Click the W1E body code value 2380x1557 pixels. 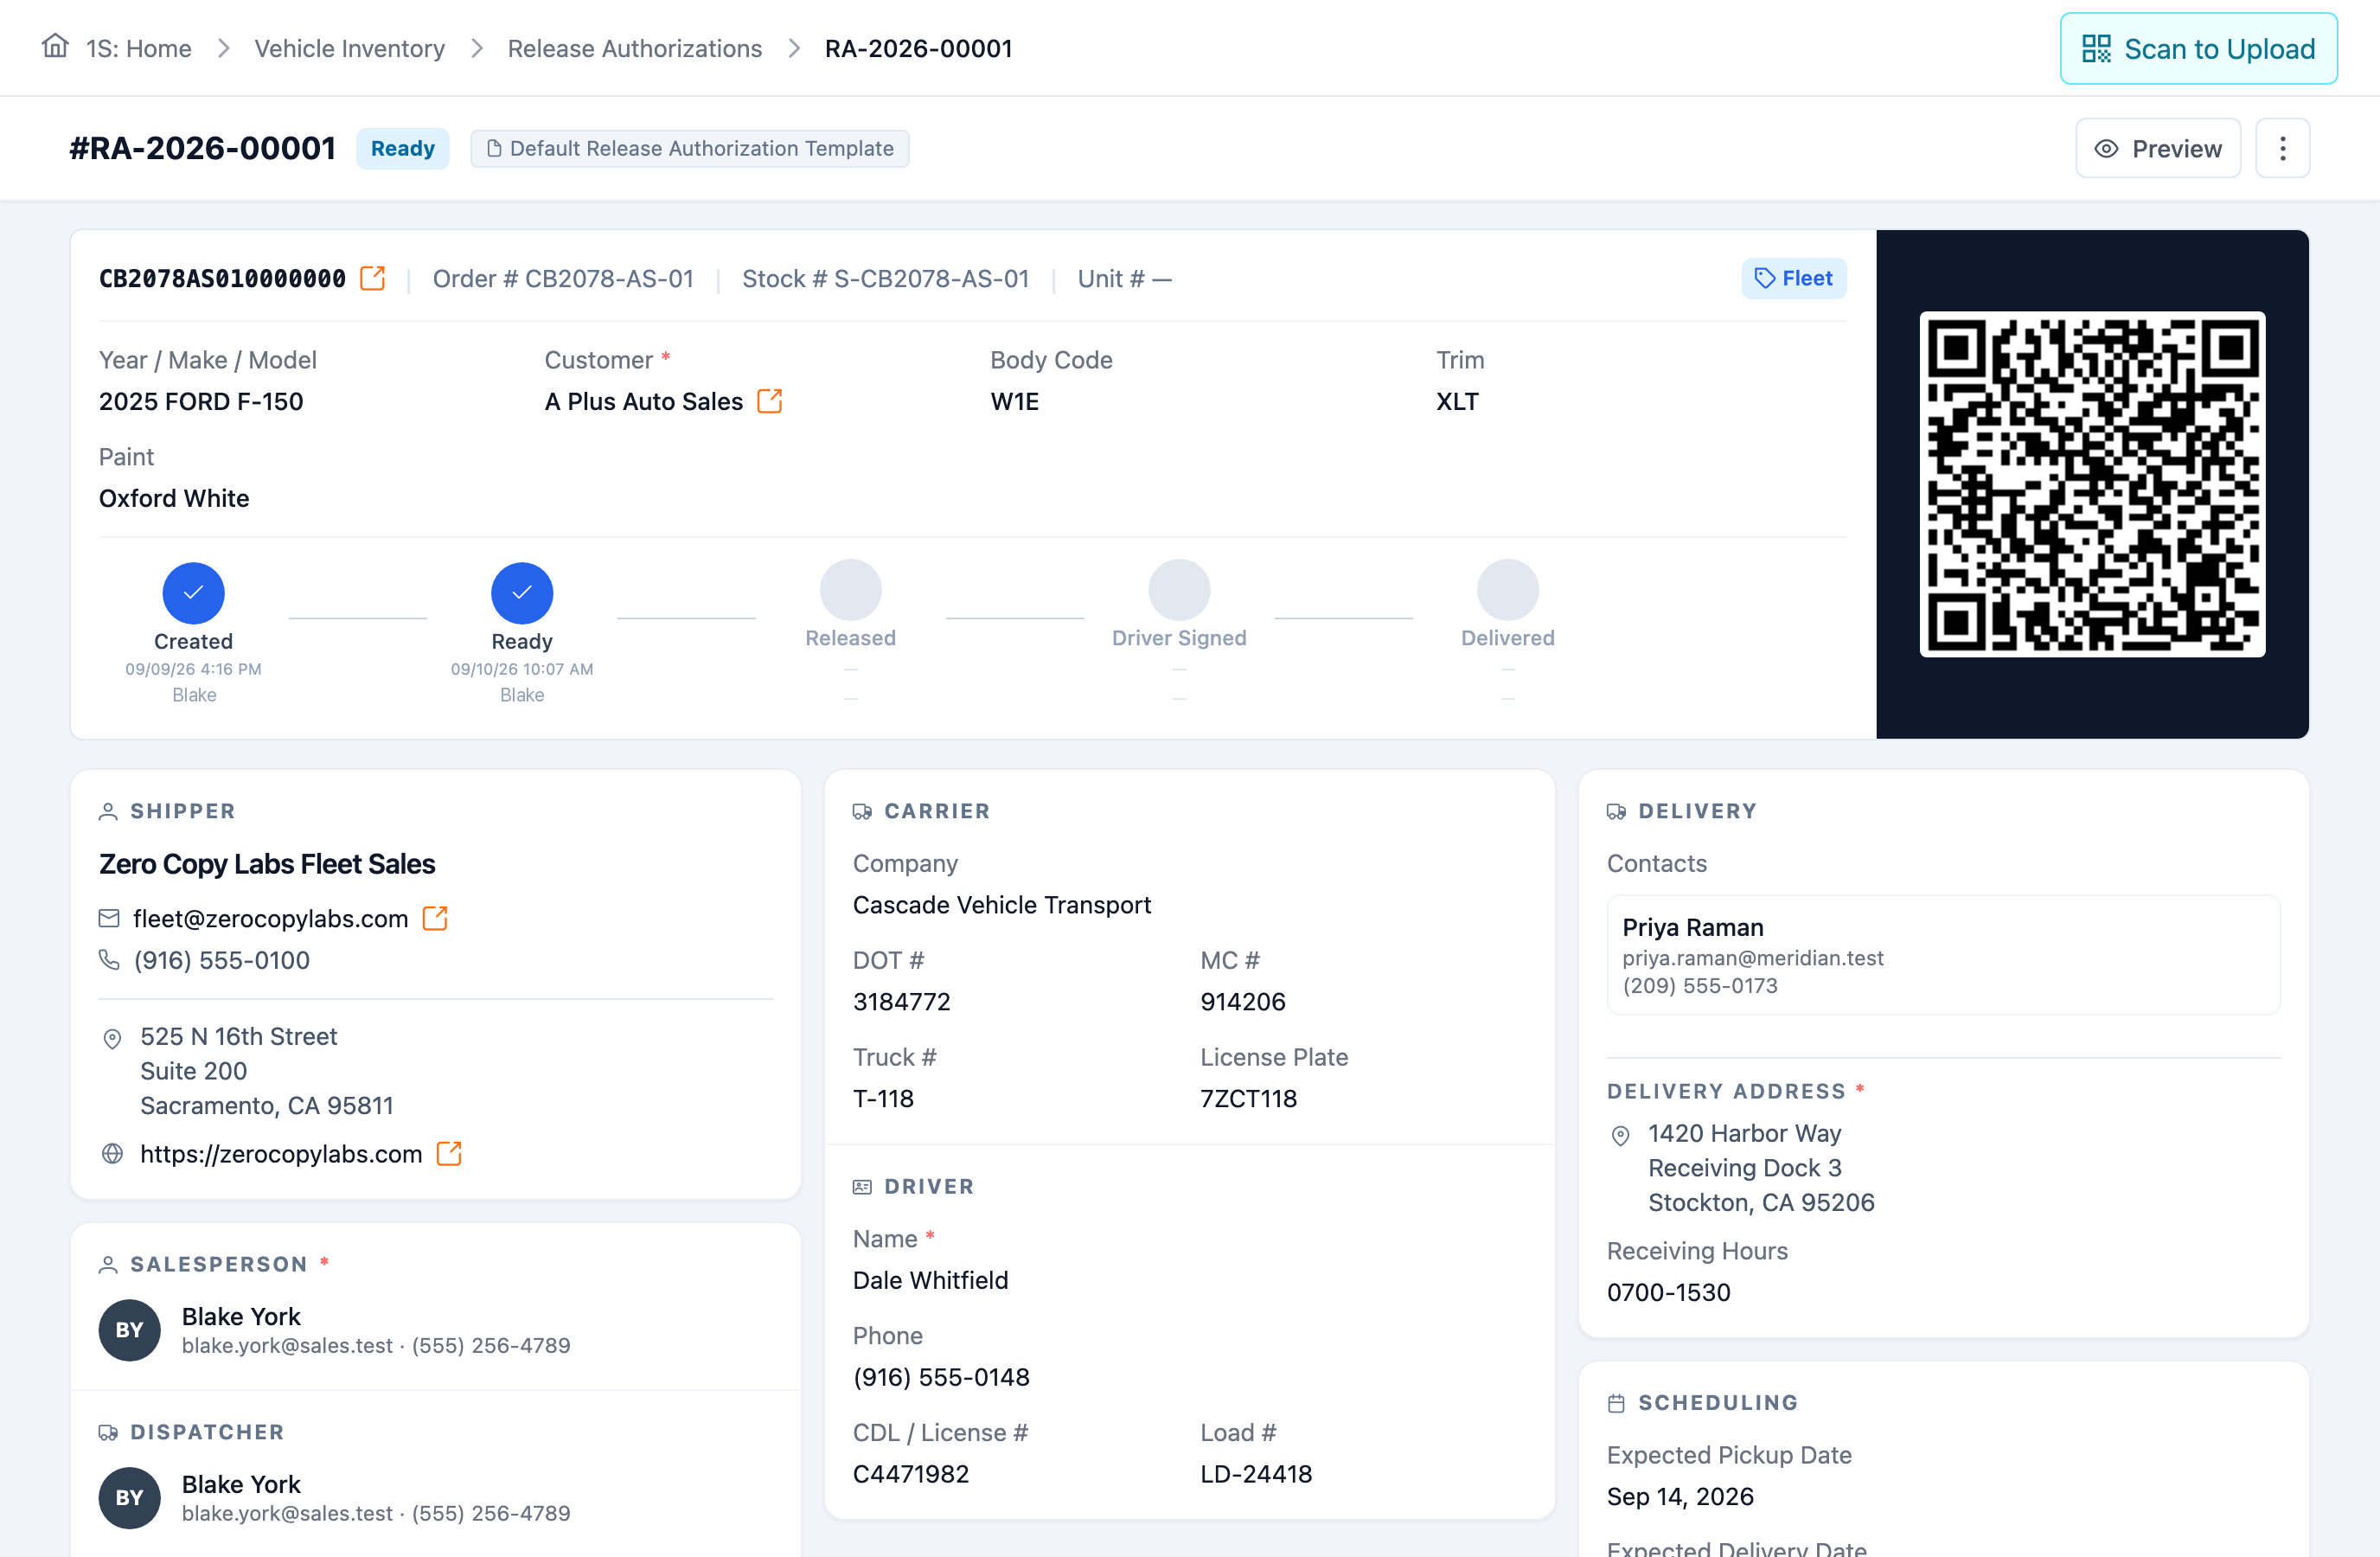click(x=1014, y=401)
